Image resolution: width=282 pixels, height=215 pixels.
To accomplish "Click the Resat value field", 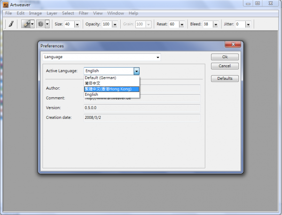I will [x=174, y=24].
